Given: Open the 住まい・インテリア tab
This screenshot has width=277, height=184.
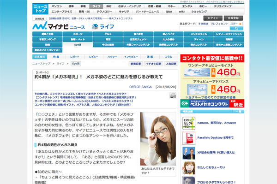Looking at the screenshot, I should (130, 6).
